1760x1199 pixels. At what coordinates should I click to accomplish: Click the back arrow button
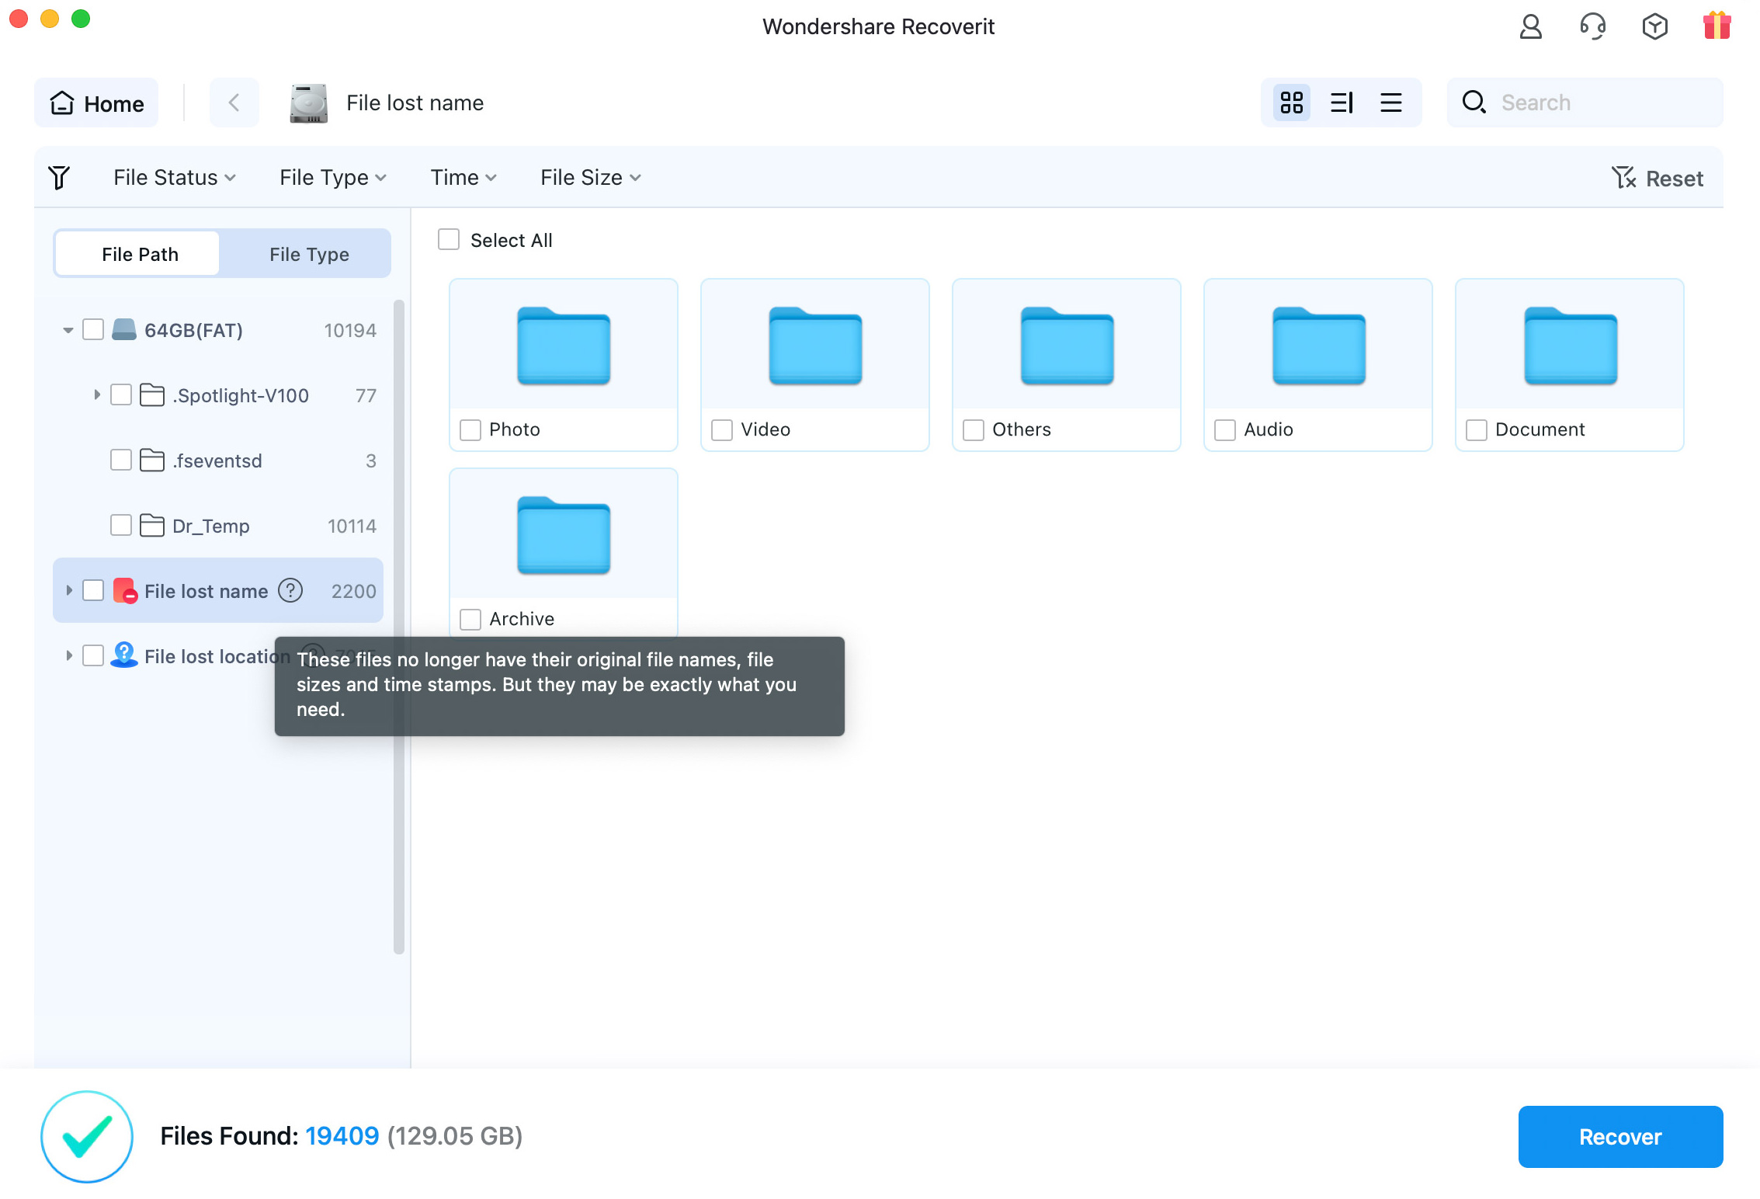pos(234,103)
